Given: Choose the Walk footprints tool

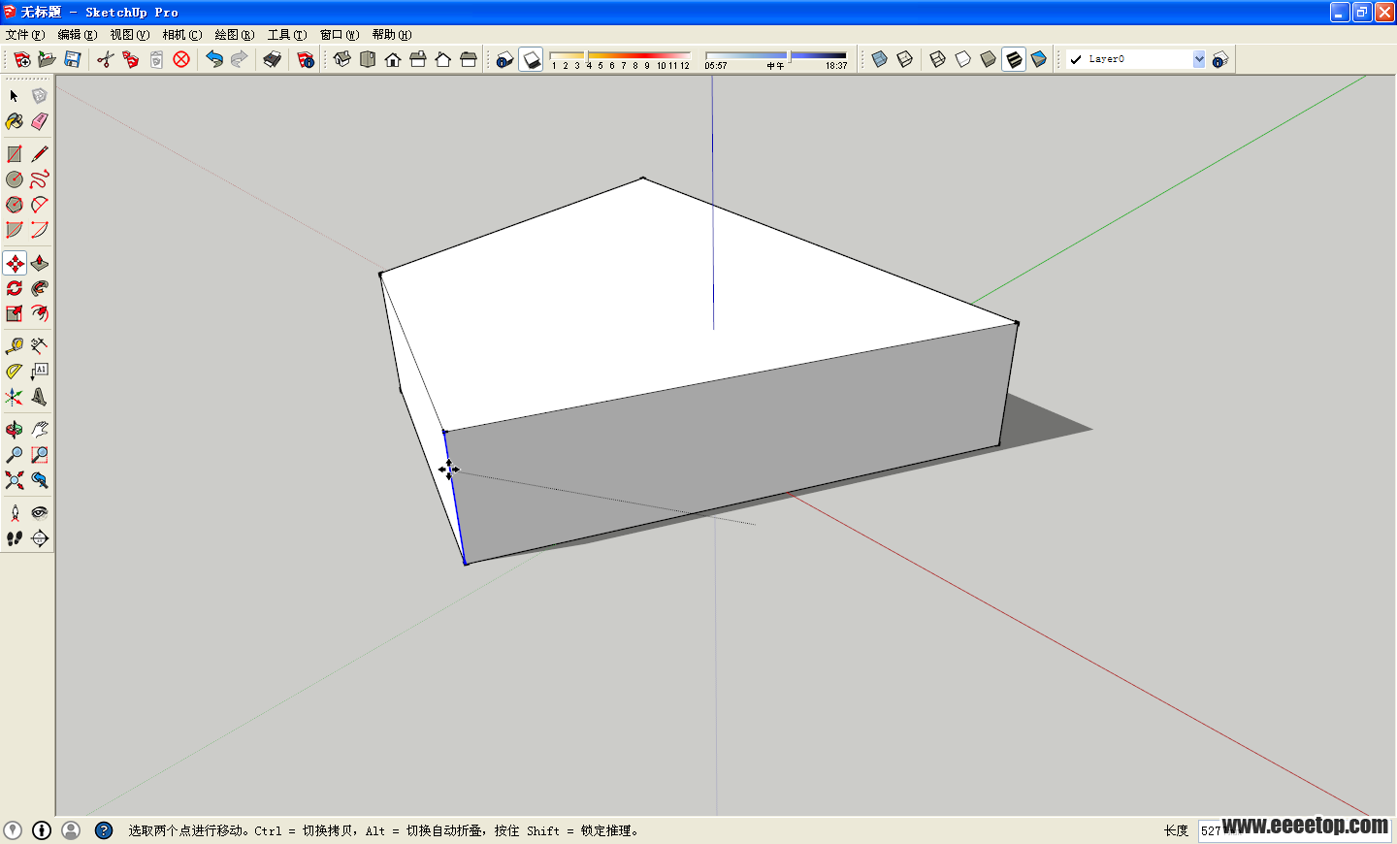Looking at the screenshot, I should (x=15, y=538).
